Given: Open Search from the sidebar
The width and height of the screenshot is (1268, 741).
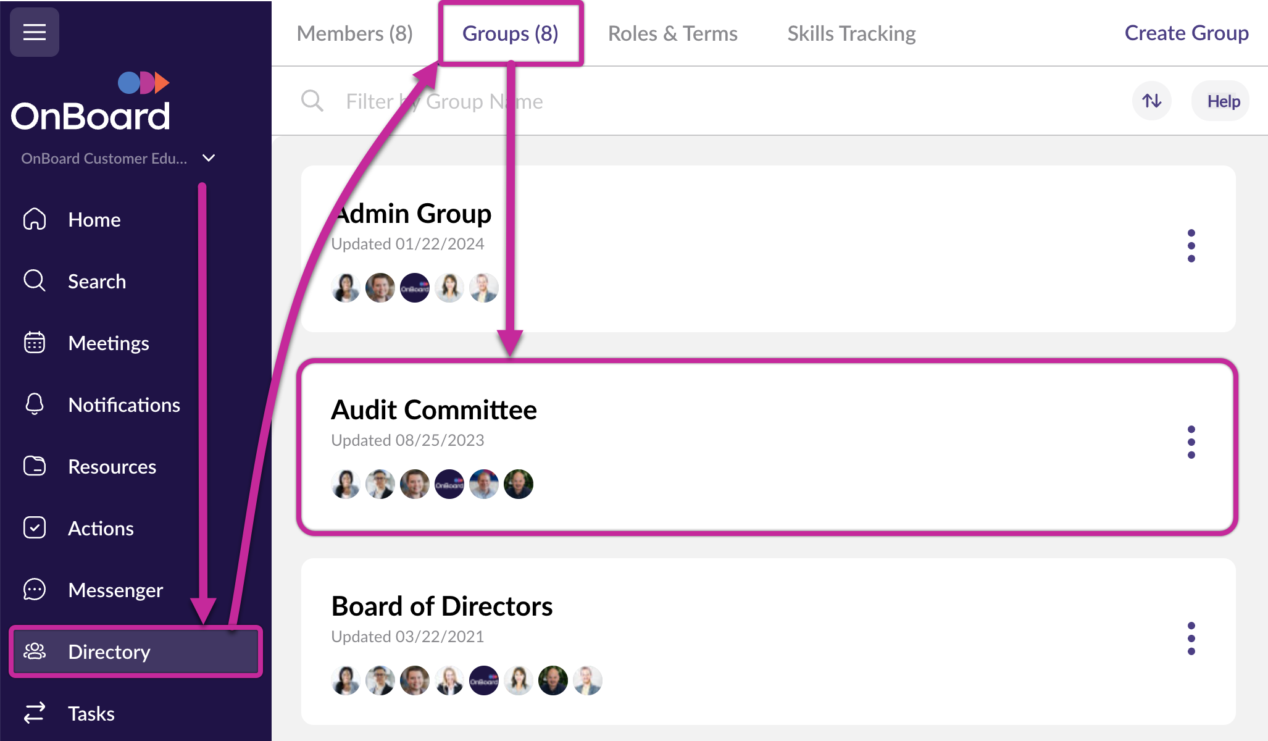Looking at the screenshot, I should 96,282.
